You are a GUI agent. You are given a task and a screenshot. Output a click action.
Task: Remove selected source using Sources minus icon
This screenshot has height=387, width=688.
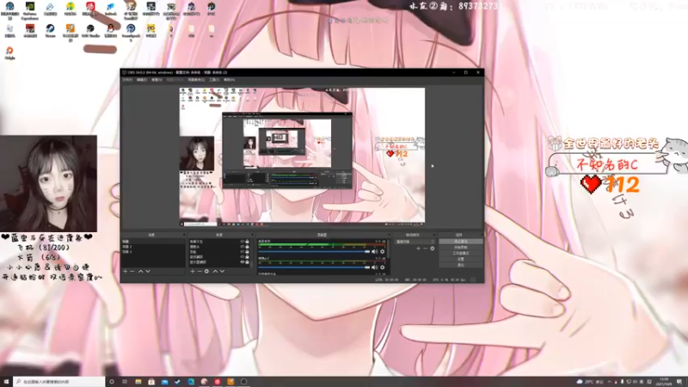(x=200, y=271)
